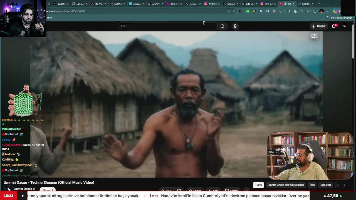The height and width of the screenshot is (200, 356).
Task: Start voice search with the microphone icon
Action: click(x=235, y=26)
